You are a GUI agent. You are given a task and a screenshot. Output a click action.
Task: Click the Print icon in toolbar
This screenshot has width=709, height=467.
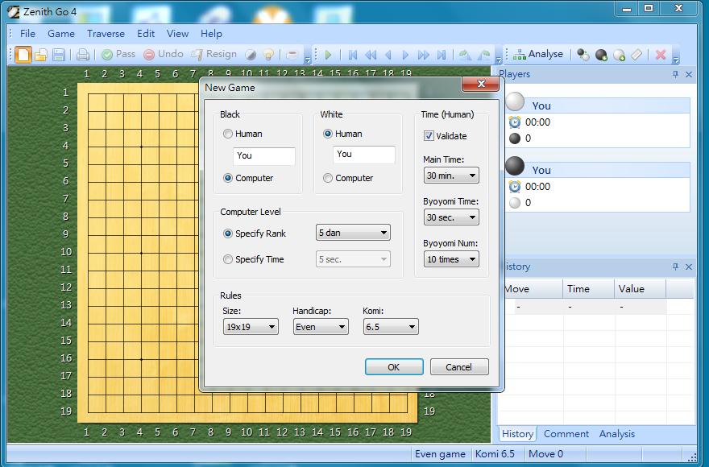(x=82, y=55)
